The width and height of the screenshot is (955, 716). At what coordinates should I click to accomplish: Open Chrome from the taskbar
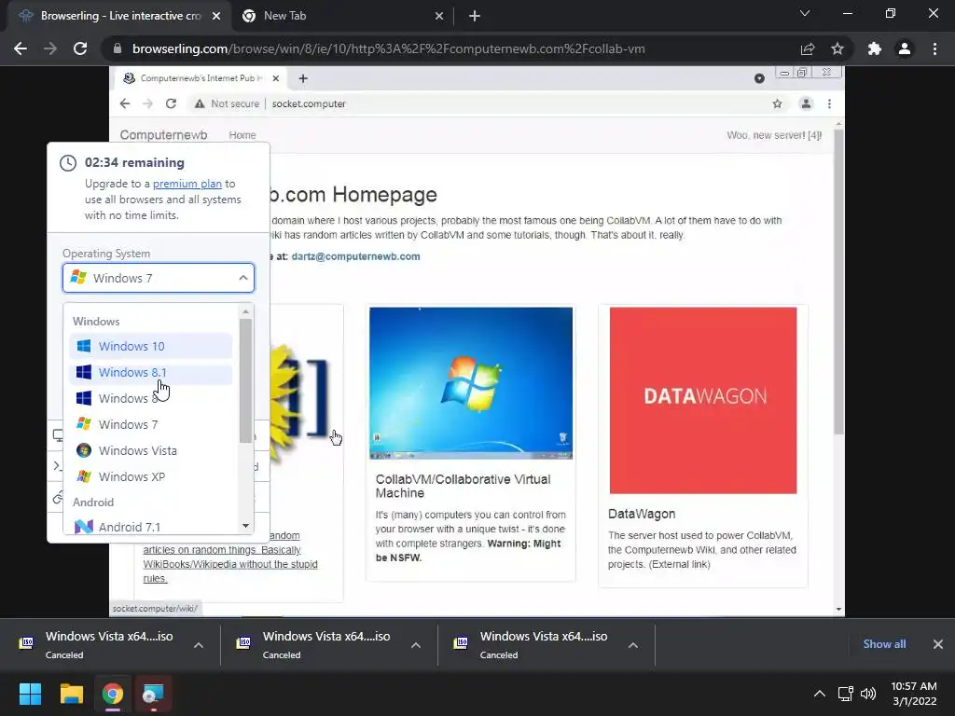113,694
